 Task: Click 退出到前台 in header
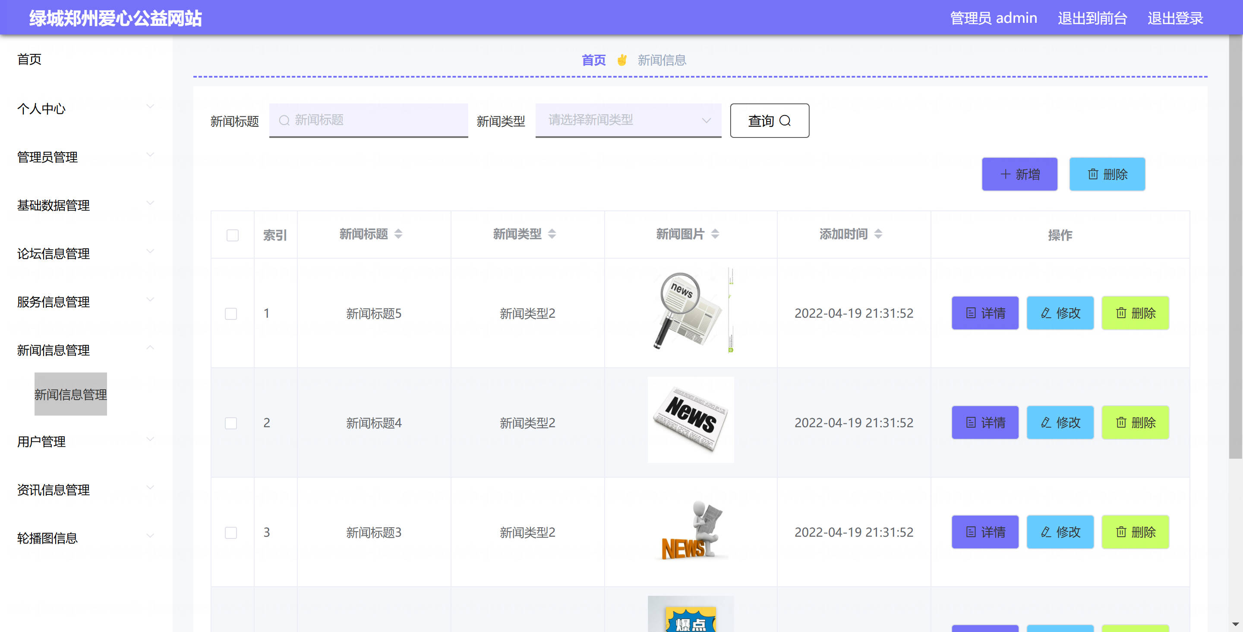point(1092,18)
